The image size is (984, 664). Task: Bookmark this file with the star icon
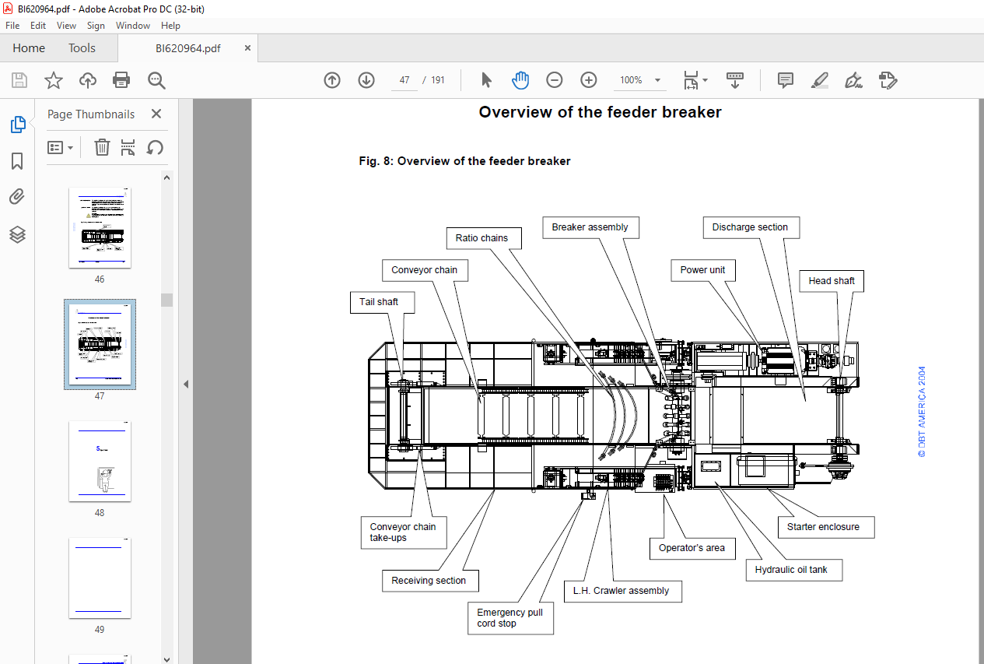click(x=53, y=80)
